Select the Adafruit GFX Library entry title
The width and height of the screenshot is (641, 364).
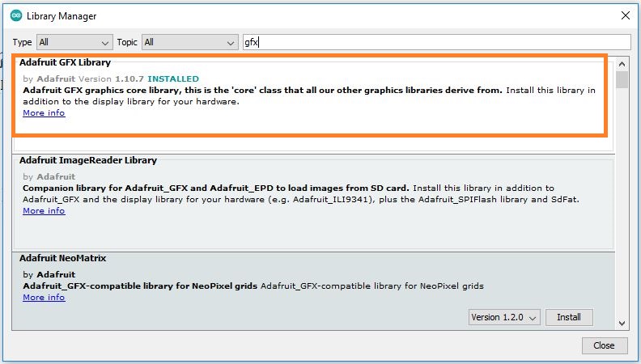(x=65, y=62)
